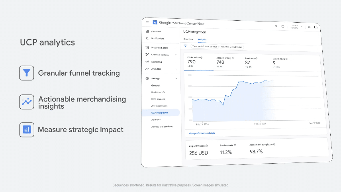The image size is (341, 192).
Task: Switch to the Analytics tab
Action: (202, 39)
